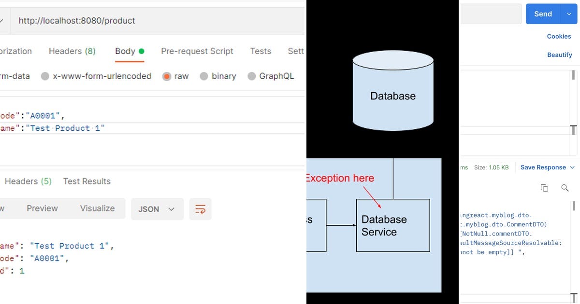Click the Send button
Image resolution: width=580 pixels, height=304 pixels.
(x=542, y=14)
